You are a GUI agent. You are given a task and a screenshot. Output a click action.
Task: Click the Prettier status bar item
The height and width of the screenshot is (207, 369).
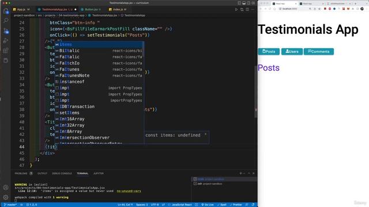(x=236, y=205)
